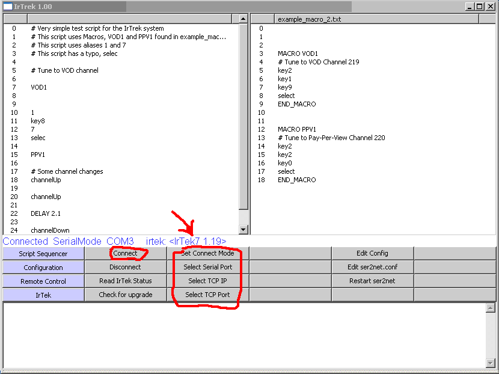Select macro line 8 'select'
499x374 pixels.
pos(286,96)
